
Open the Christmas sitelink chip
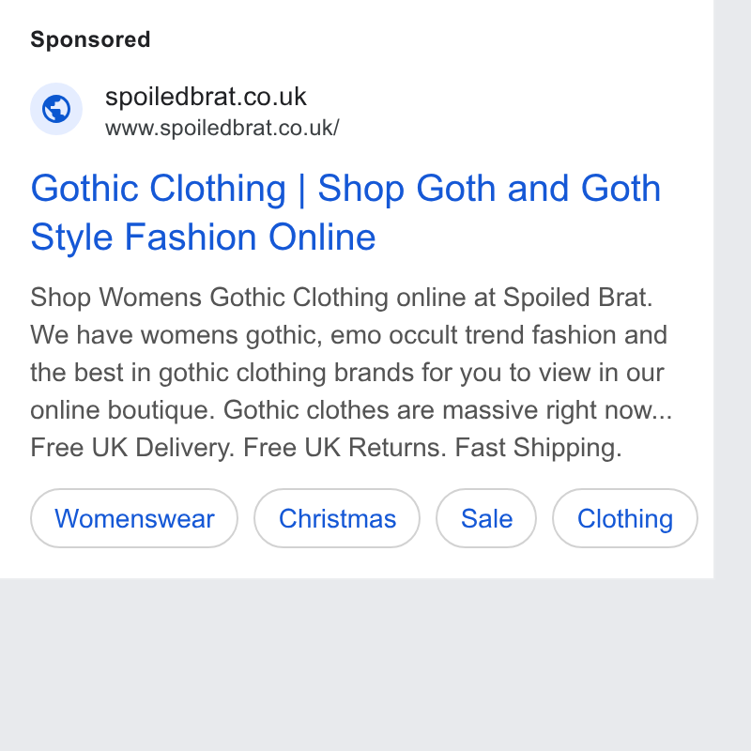(x=337, y=518)
